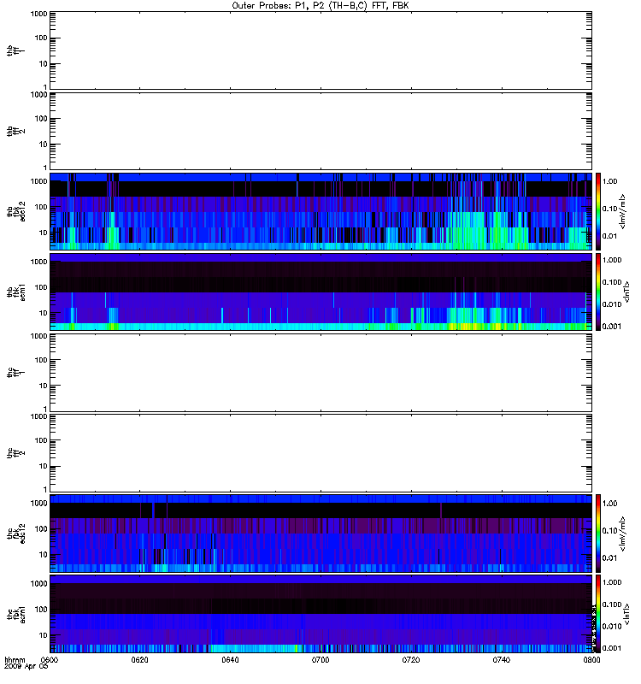Click the '100' y-axis tick of thc fbk edc12 panel
The height and width of the screenshot is (684, 641).
point(41,528)
